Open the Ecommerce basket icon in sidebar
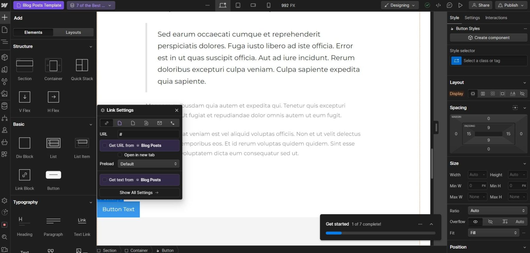 (5, 142)
